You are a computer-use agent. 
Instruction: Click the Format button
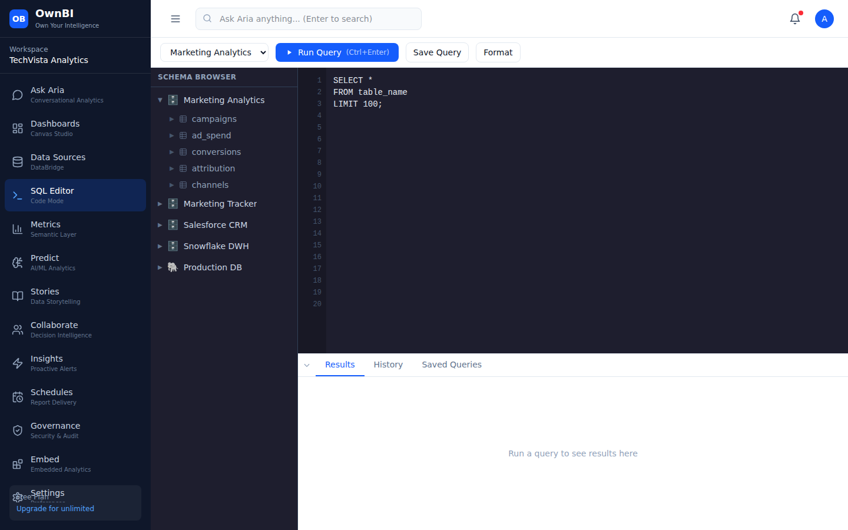(498, 52)
